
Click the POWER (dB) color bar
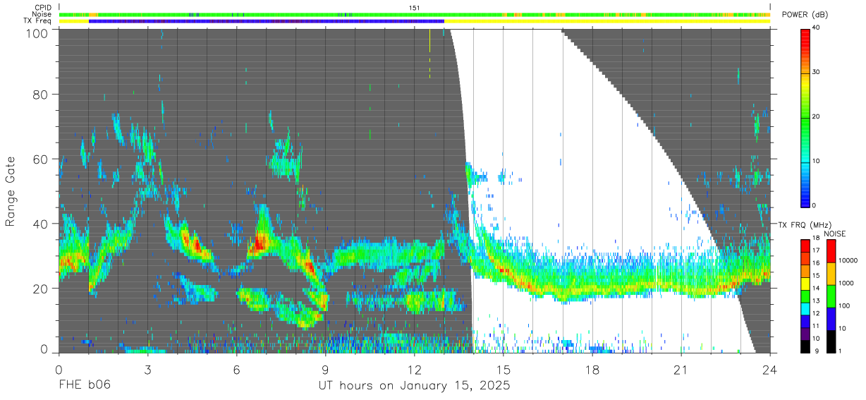pos(805,117)
